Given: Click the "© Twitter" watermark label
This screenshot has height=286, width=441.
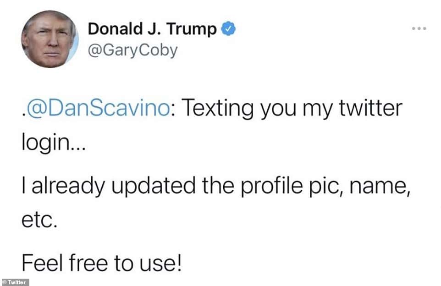Looking at the screenshot, I should coord(15,282).
